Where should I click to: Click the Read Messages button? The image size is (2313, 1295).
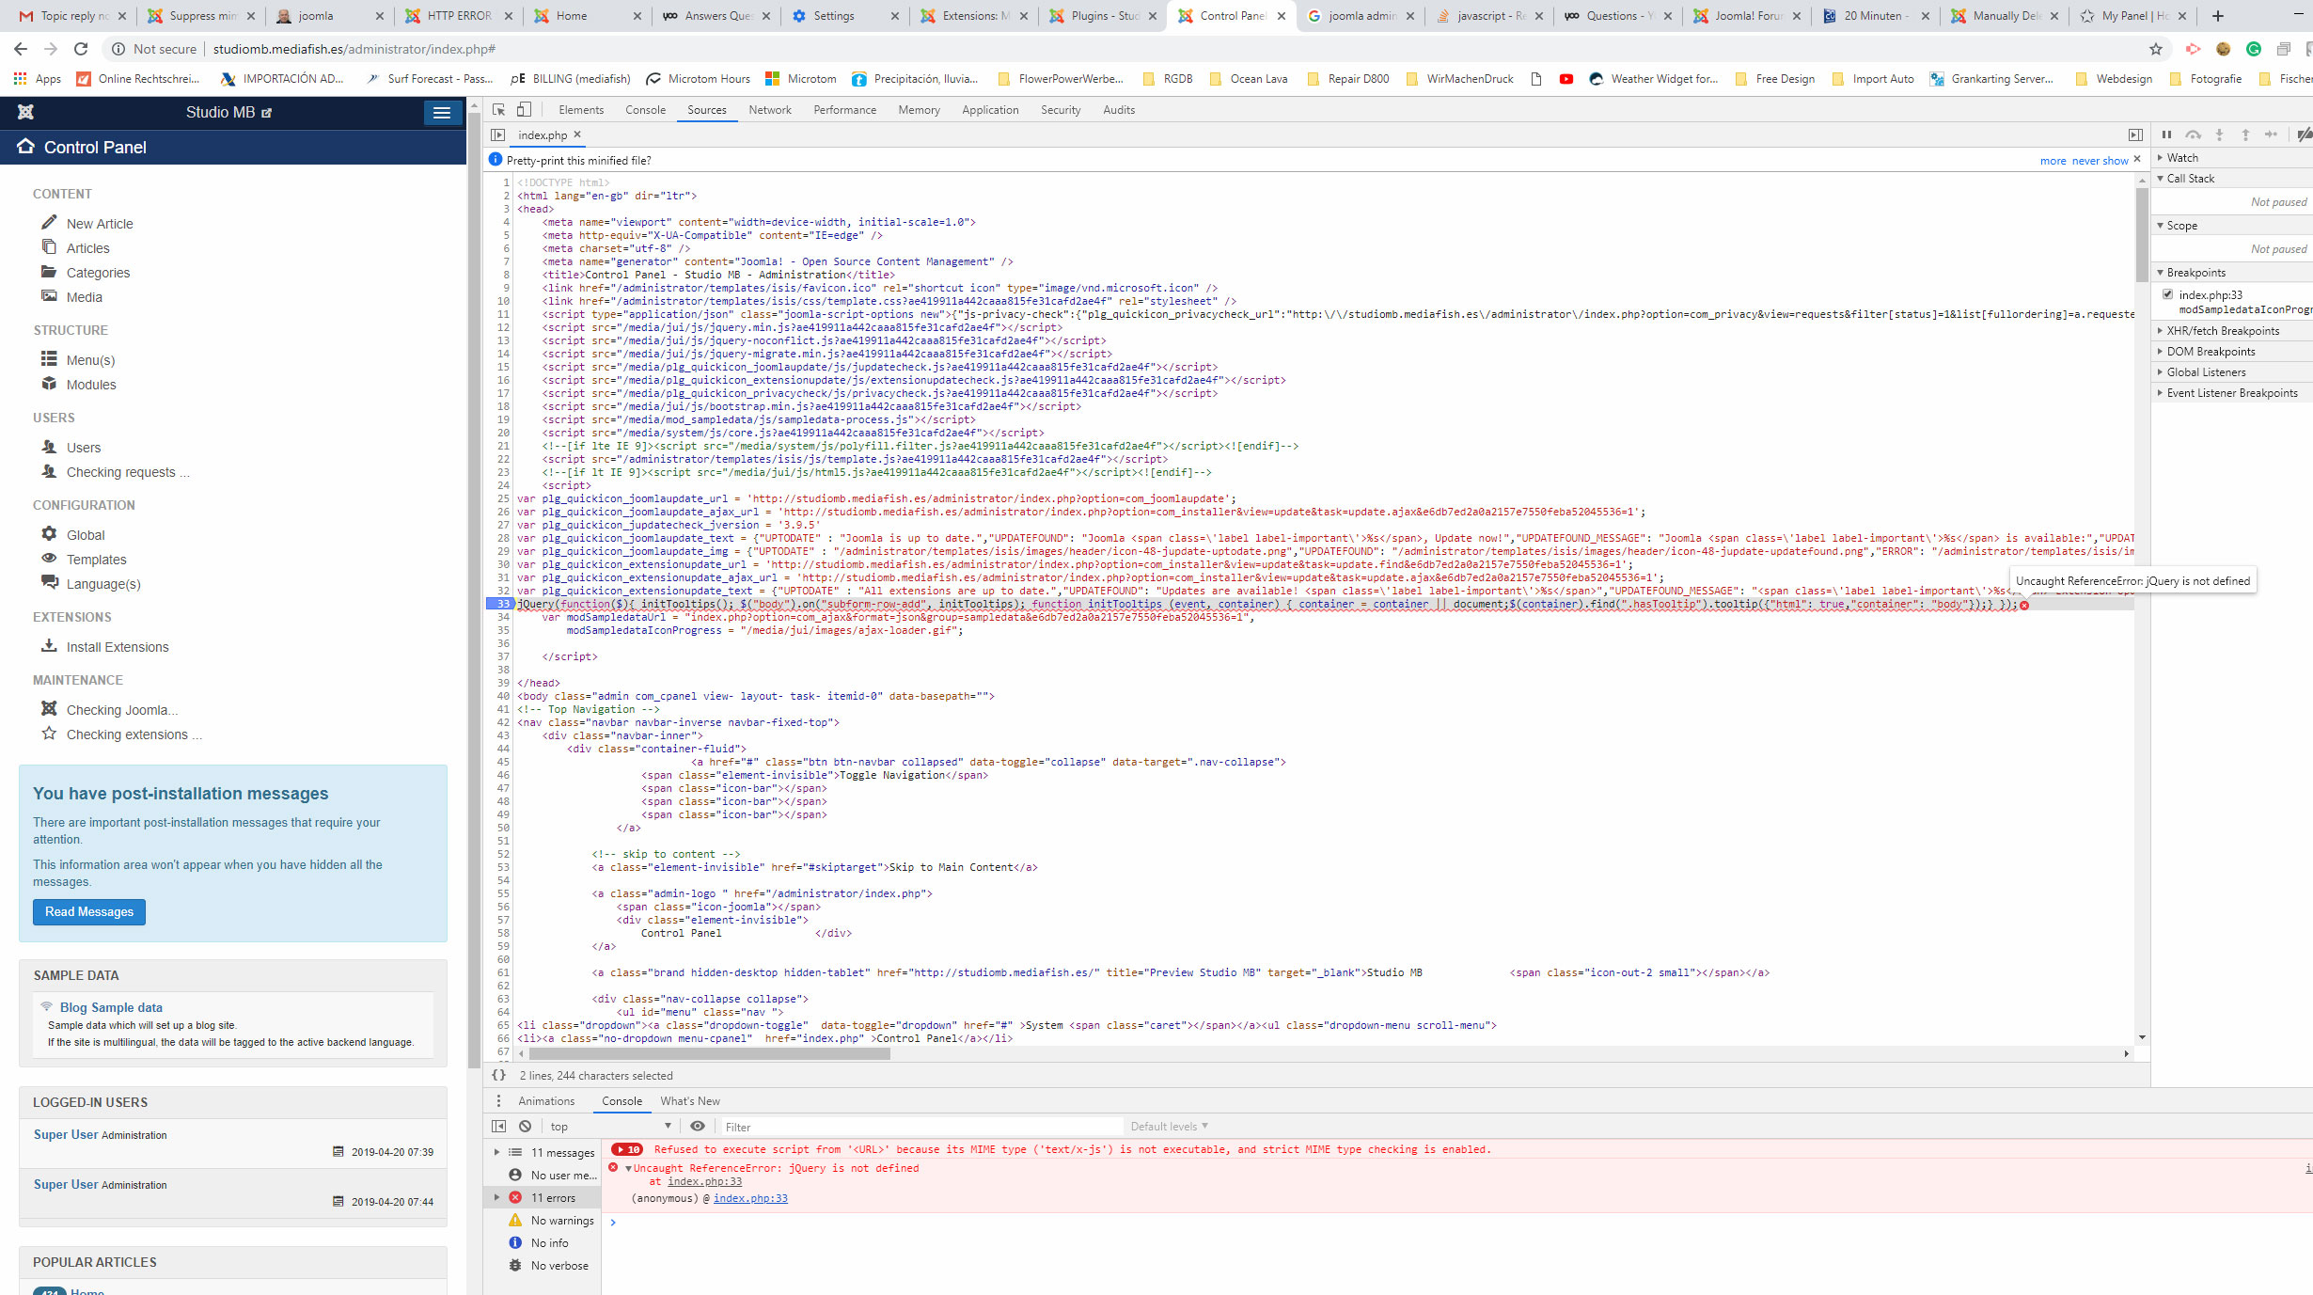[x=89, y=911]
